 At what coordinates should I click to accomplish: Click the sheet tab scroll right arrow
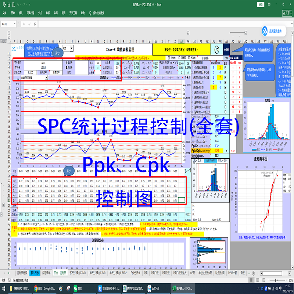click(x=9, y=273)
